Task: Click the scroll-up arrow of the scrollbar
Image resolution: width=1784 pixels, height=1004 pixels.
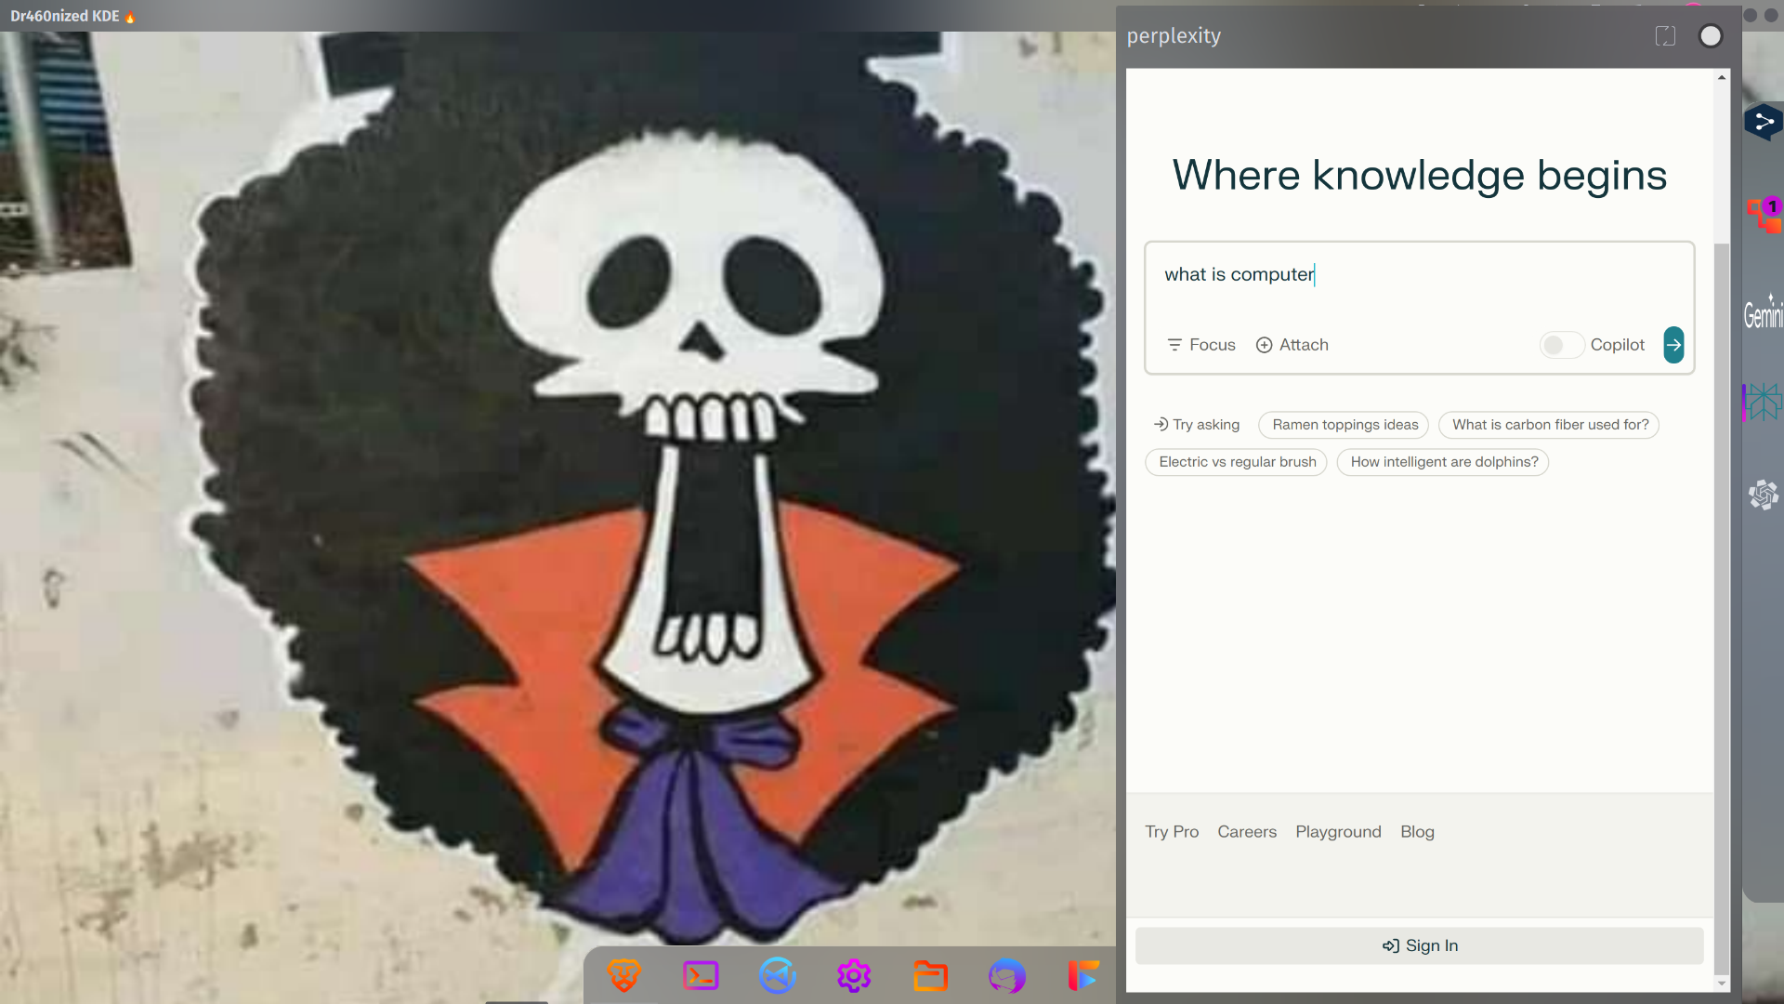Action: click(1722, 78)
